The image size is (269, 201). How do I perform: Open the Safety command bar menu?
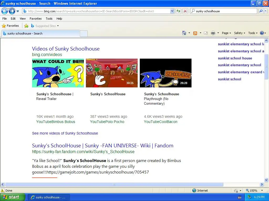pyautogui.click(x=240, y=33)
